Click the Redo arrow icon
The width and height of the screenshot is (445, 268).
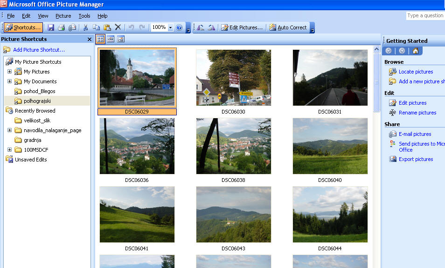(x=142, y=27)
